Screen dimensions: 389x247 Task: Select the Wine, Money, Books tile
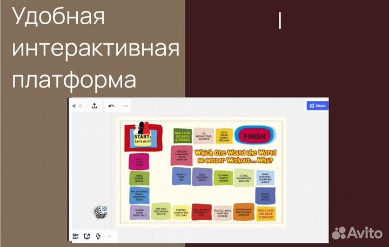pos(139,179)
